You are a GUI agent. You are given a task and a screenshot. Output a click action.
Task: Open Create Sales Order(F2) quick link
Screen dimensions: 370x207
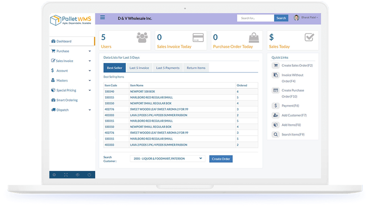pyautogui.click(x=297, y=65)
